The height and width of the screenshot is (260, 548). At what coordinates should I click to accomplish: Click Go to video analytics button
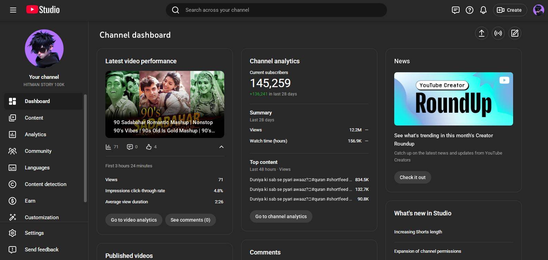tap(134, 220)
